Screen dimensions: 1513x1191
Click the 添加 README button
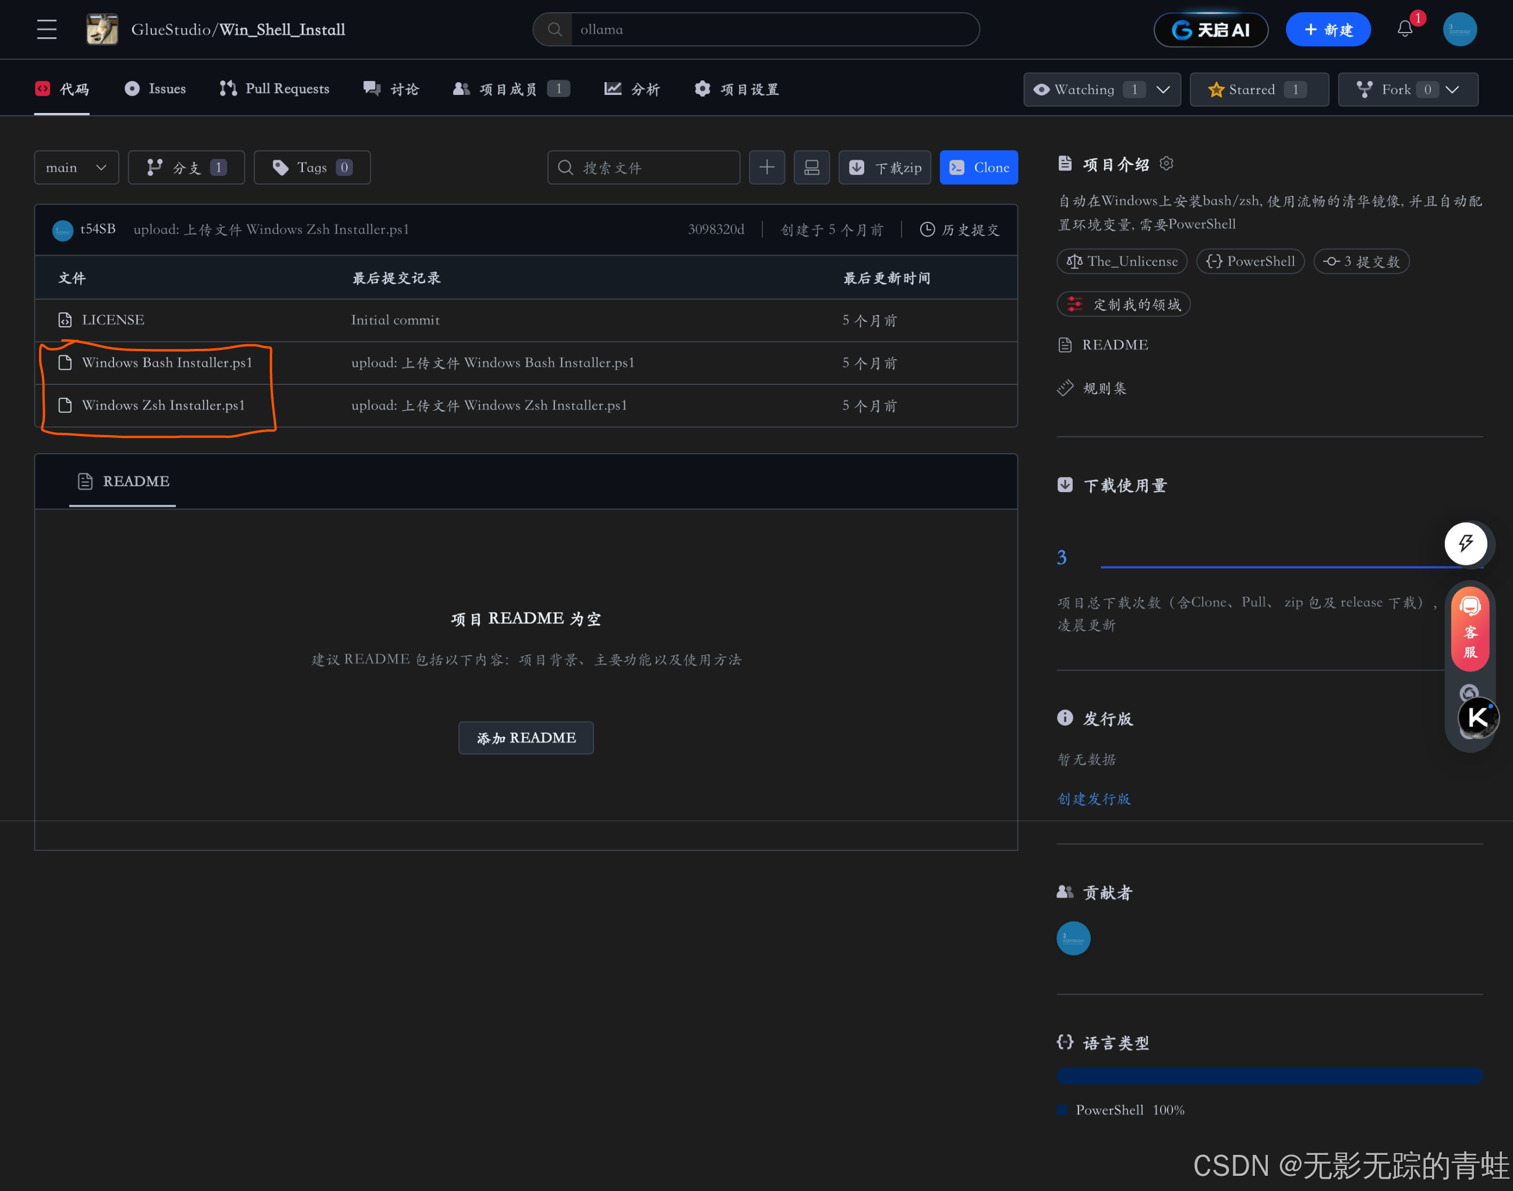[x=526, y=738]
